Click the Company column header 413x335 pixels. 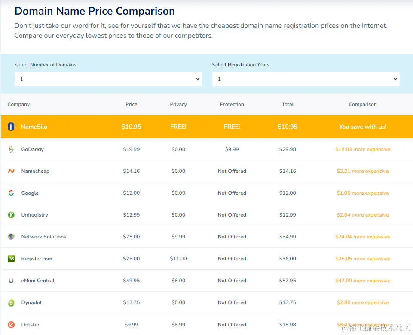click(x=18, y=104)
